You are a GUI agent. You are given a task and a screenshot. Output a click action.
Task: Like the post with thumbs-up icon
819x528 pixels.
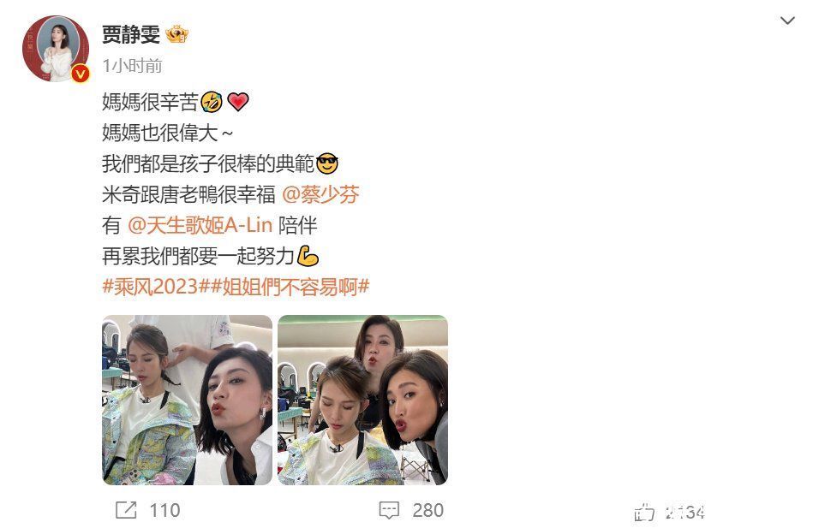click(x=644, y=513)
